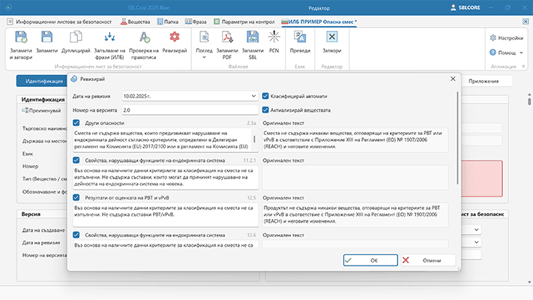
Task: Collapse the ribbon with corner icon
Action: [x=523, y=67]
